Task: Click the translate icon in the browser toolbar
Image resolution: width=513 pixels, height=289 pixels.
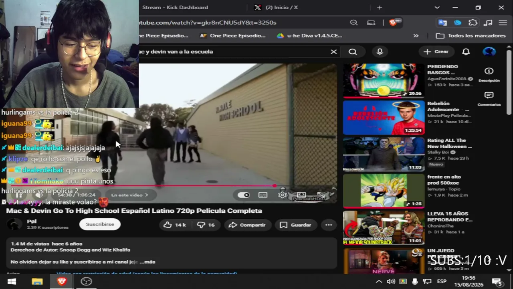Action: pyautogui.click(x=442, y=22)
